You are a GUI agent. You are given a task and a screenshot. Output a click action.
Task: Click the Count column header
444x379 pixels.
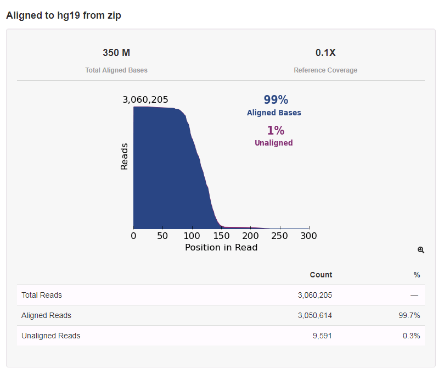click(321, 275)
